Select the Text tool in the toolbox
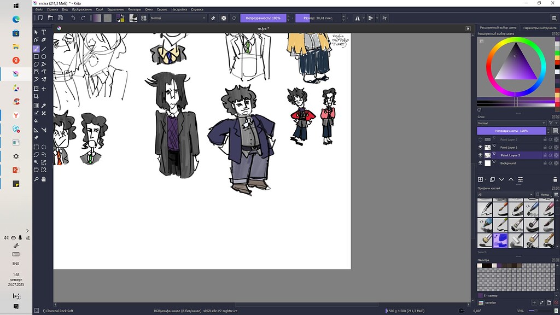560x315 pixels. (x=44, y=32)
